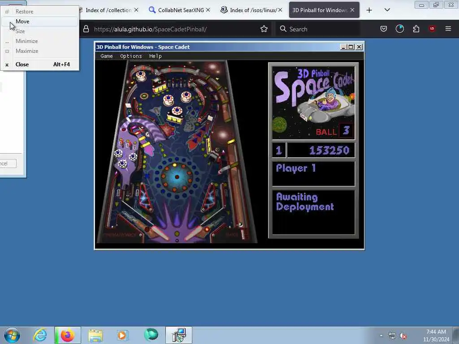Click the installer computer taskbar icon
This screenshot has height=344, width=459.
179,335
